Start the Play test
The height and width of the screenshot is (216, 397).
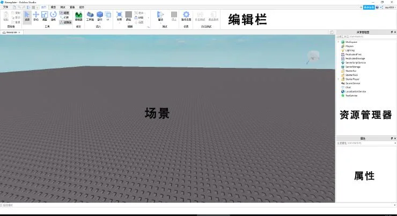pos(160,16)
